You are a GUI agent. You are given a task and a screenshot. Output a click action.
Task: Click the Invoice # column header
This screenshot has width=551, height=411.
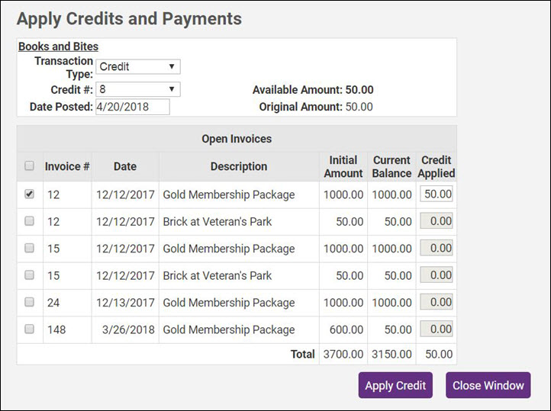pos(67,166)
